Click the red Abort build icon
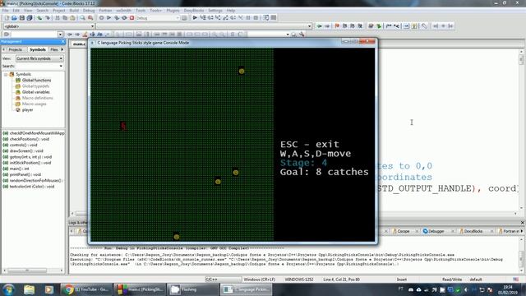The image size is (526, 296). pyautogui.click(x=131, y=18)
